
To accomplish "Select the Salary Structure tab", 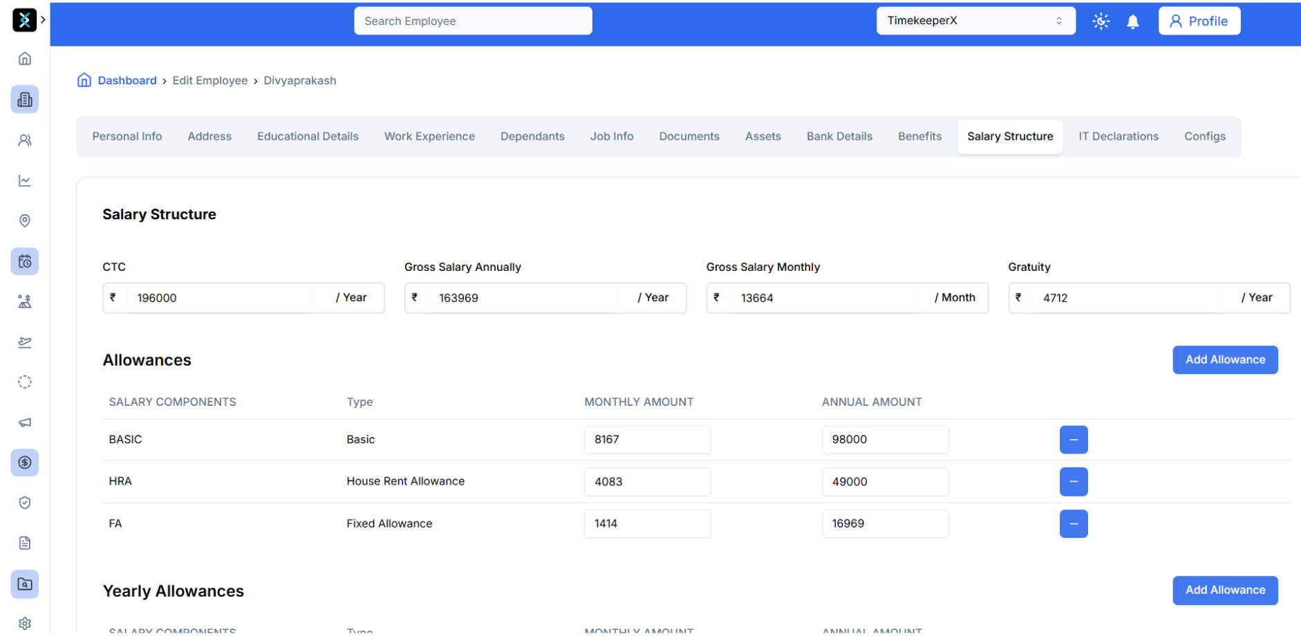I will (x=1010, y=136).
